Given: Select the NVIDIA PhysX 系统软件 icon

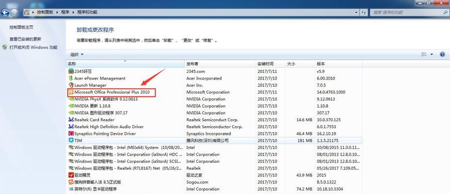Looking at the screenshot, I should [x=71, y=99].
